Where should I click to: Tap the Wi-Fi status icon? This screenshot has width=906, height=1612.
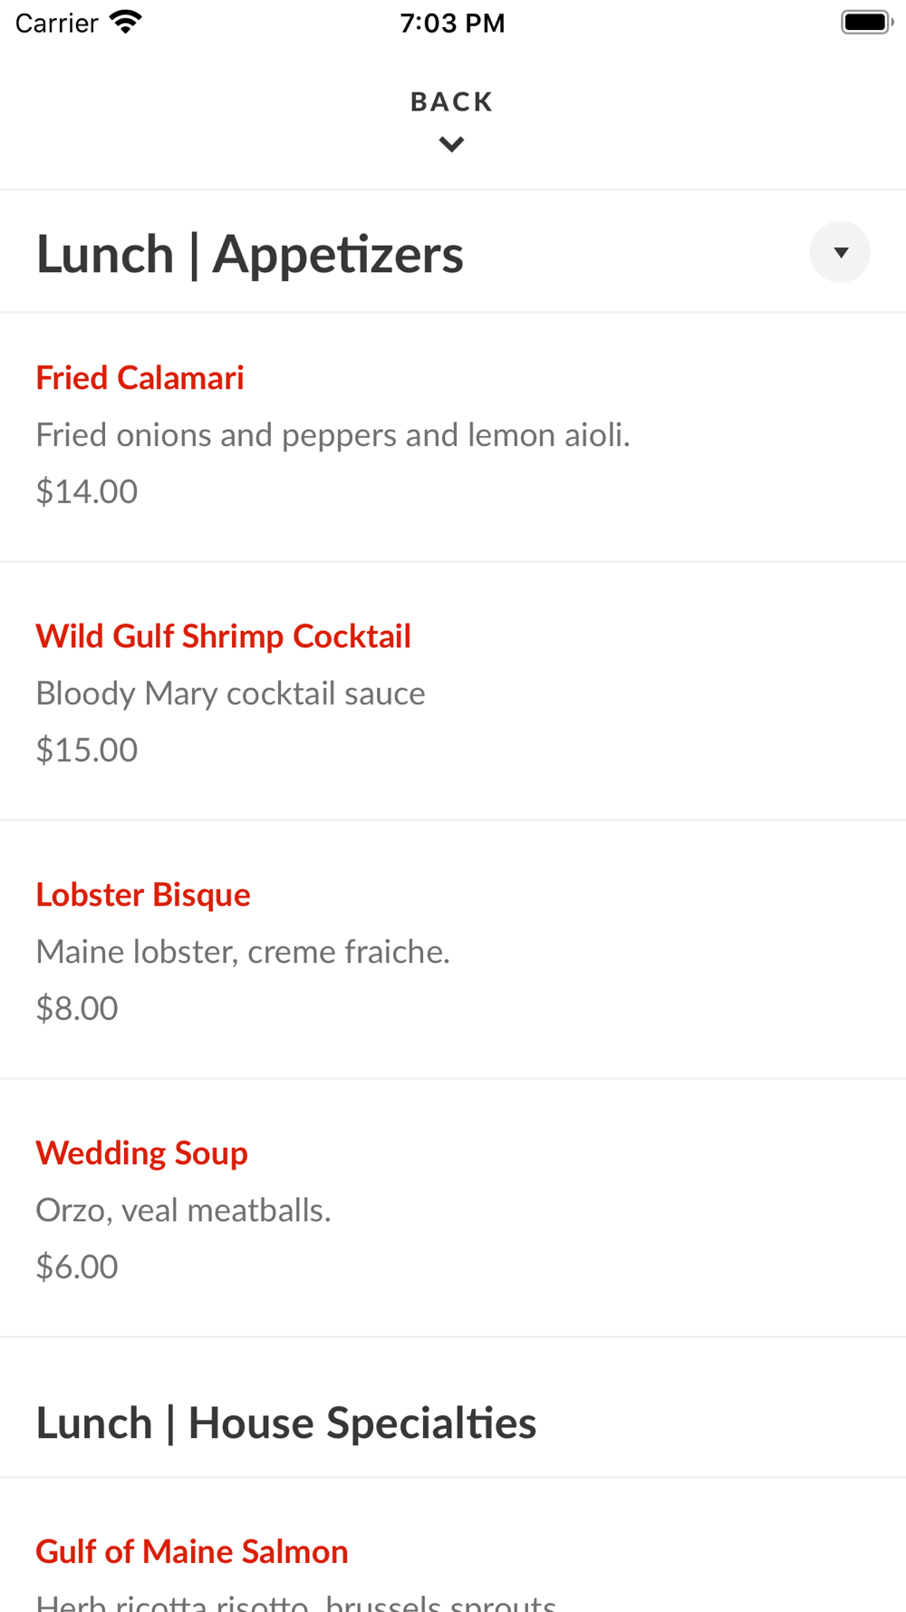pos(125,22)
